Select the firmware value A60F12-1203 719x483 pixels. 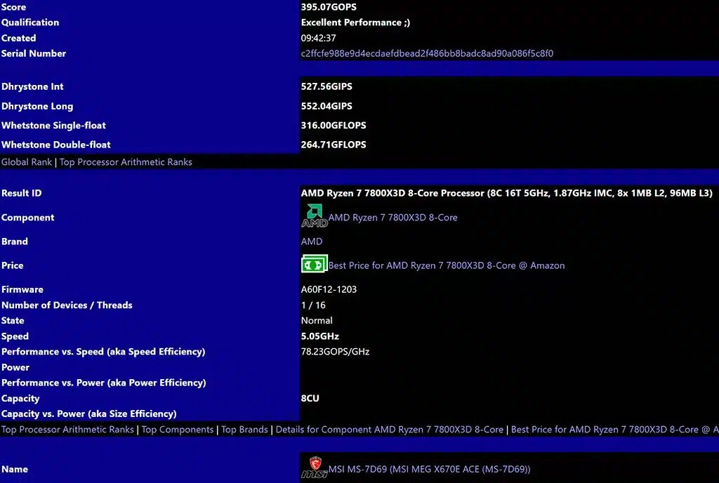pyautogui.click(x=329, y=290)
